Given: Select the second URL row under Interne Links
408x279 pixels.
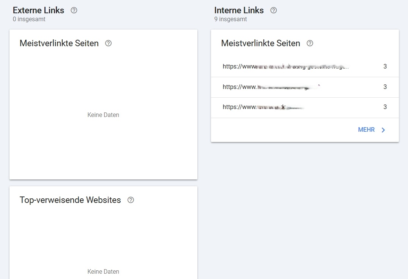Looking at the screenshot, I should [x=271, y=87].
